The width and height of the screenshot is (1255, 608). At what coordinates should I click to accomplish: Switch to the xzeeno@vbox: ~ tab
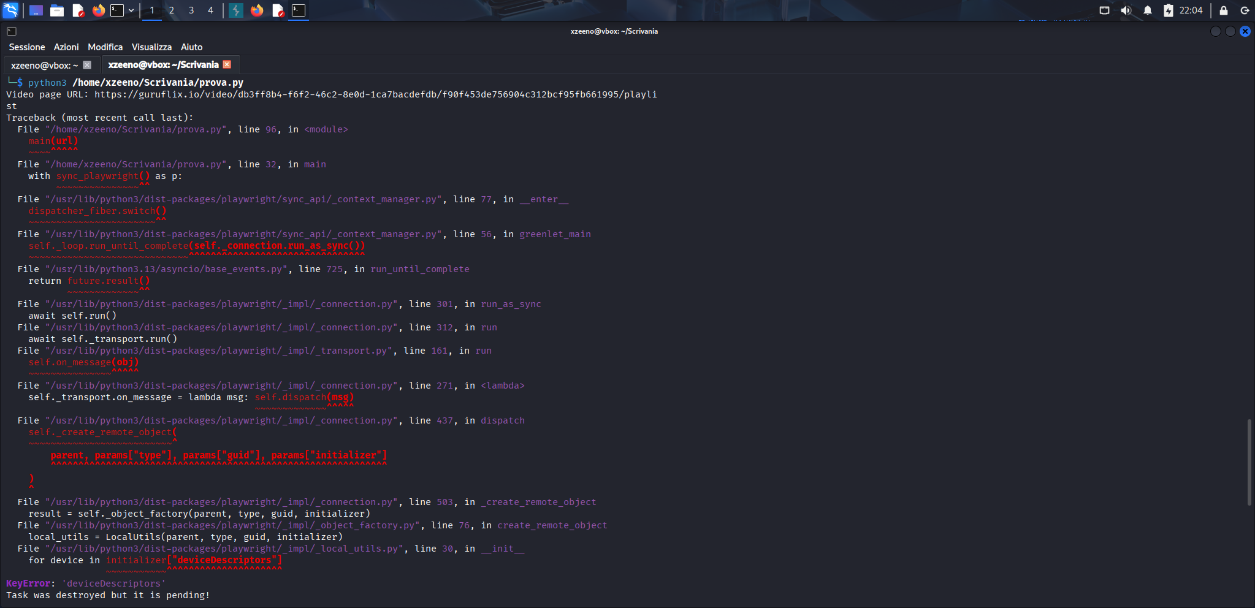tap(44, 65)
